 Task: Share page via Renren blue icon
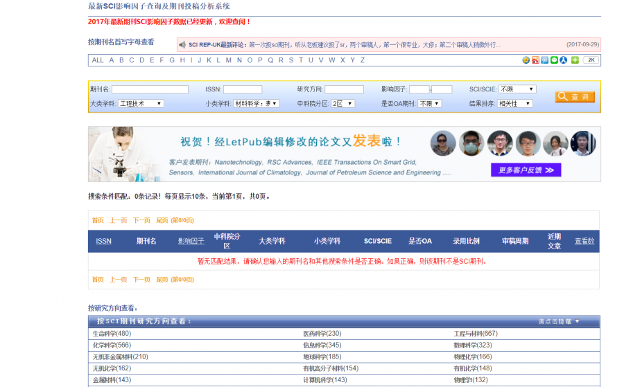tap(563, 60)
